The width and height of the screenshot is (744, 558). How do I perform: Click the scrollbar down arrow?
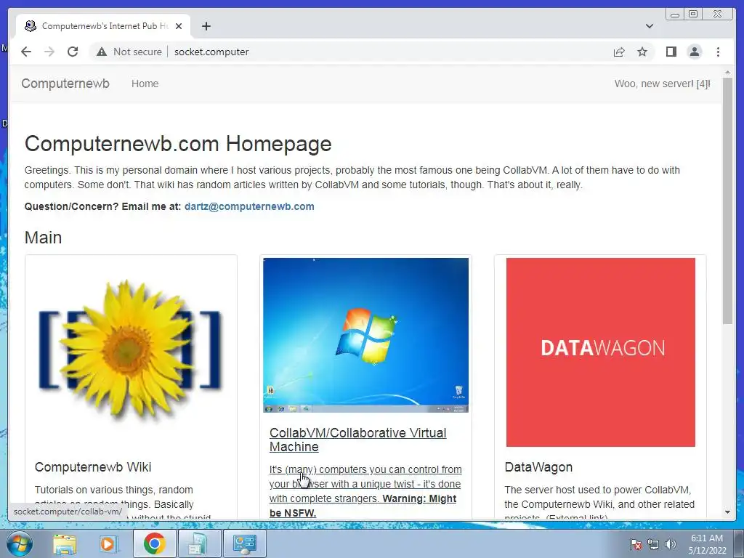727,512
